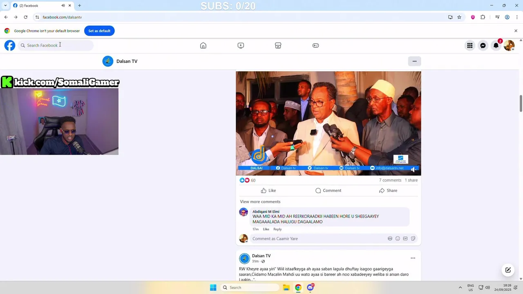This screenshot has width=523, height=294.
Task: Open File Explorer from the taskbar
Action: [x=286, y=287]
